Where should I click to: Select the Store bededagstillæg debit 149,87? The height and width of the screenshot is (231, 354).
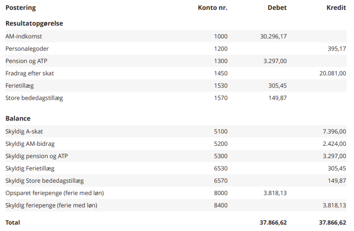[278, 98]
